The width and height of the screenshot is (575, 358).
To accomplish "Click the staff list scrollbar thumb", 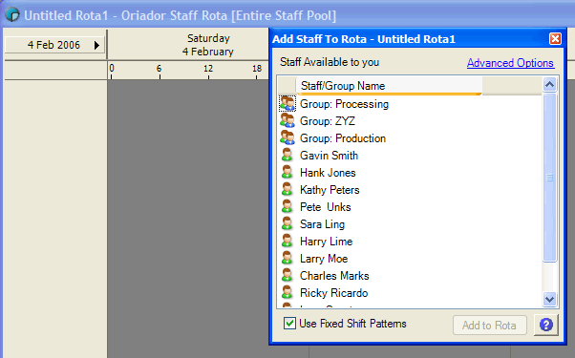I will click(x=549, y=178).
